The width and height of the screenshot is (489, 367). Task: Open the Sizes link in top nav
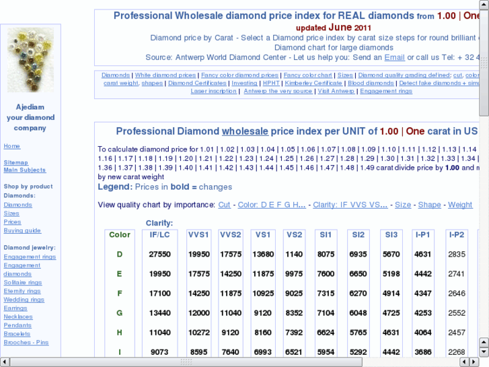[x=345, y=75]
